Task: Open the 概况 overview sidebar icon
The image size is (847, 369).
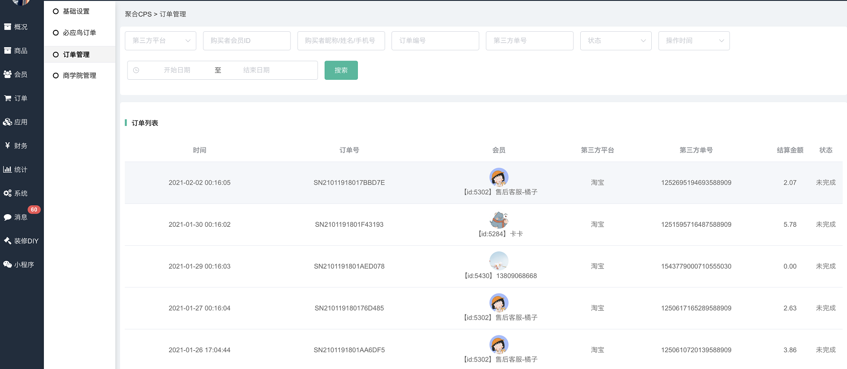Action: coord(8,27)
